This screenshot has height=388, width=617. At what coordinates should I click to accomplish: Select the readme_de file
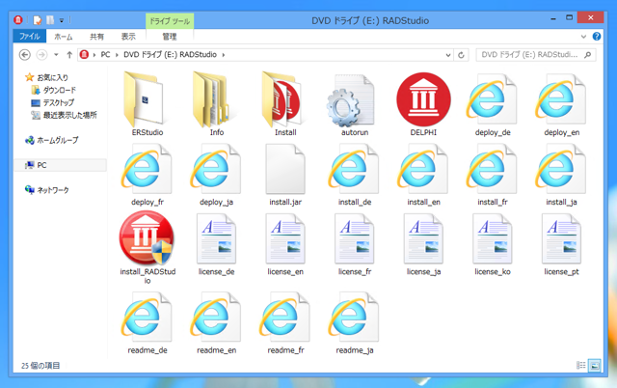[148, 323]
